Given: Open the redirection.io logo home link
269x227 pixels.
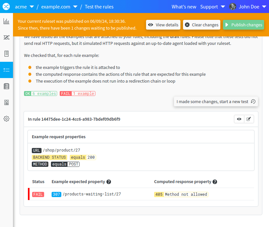Looking at the screenshot, I should pos(6,7).
